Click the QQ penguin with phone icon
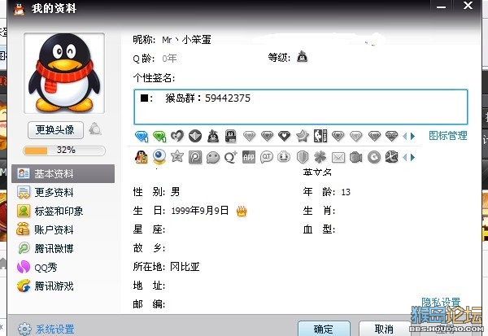The image size is (488, 336). 142,157
